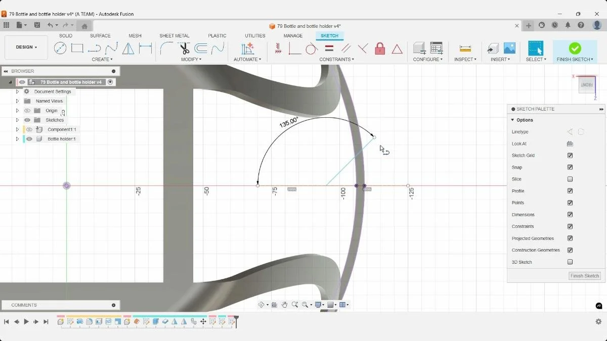Enable the 3D Sketch checkbox
This screenshot has width=607, height=341.
(x=570, y=262)
